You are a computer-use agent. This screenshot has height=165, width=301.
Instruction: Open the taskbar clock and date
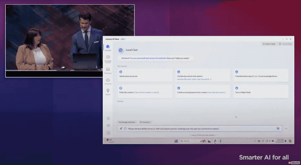tap(280, 141)
